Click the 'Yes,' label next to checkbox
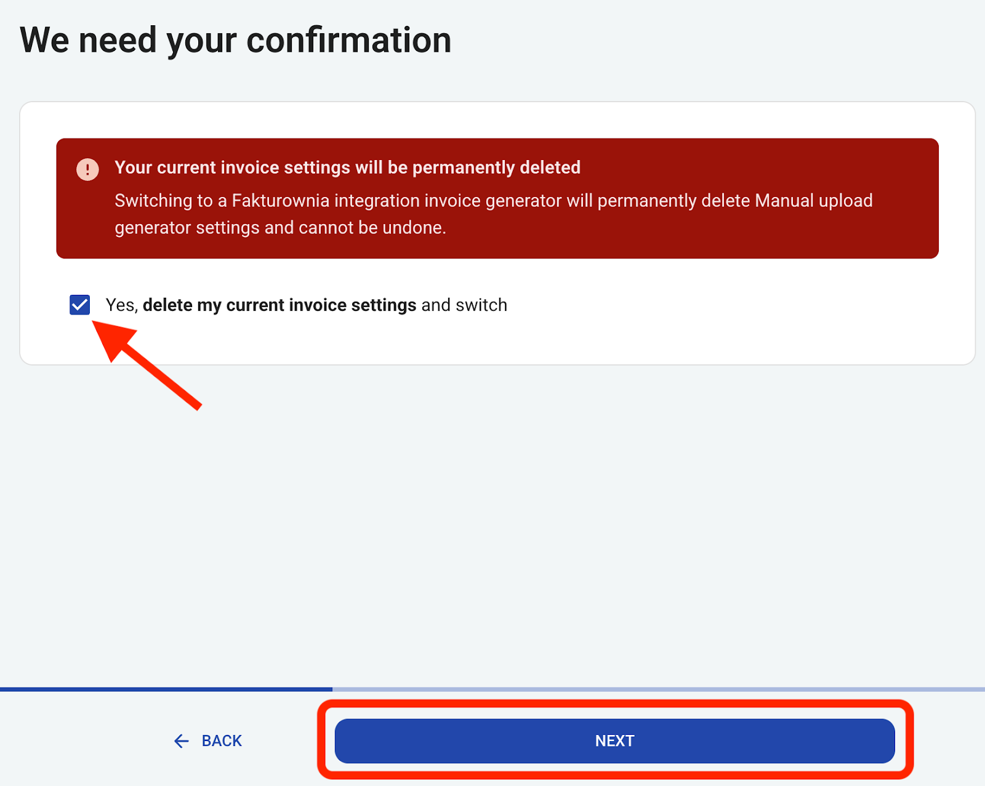Screen dimensions: 985x786 (x=121, y=305)
